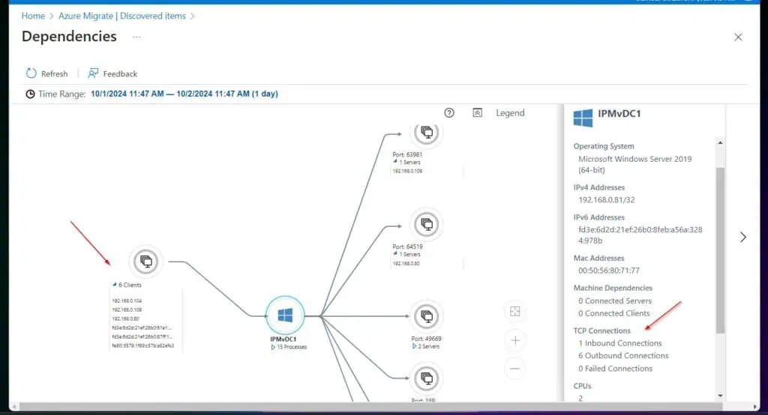
Task: Select client IP 192.168.0.109 in clients list
Action: [127, 310]
